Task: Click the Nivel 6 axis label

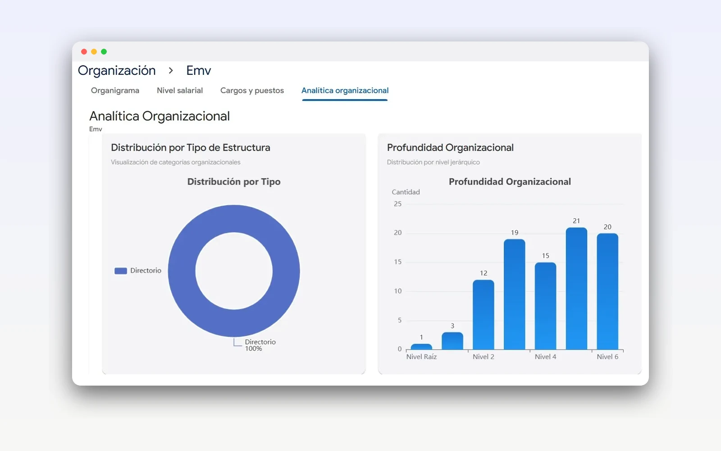Action: tap(607, 357)
